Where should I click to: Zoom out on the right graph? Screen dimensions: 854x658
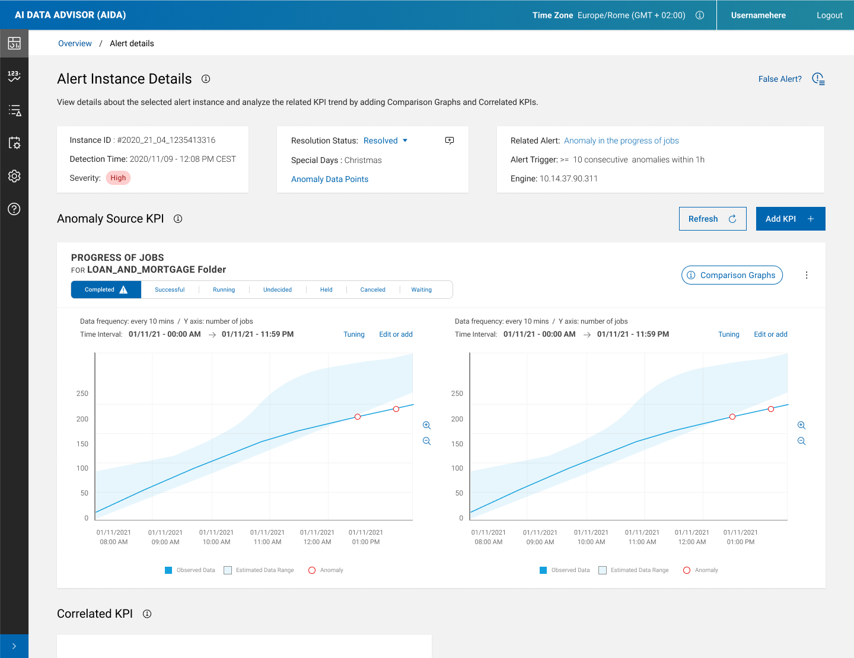[x=801, y=441]
